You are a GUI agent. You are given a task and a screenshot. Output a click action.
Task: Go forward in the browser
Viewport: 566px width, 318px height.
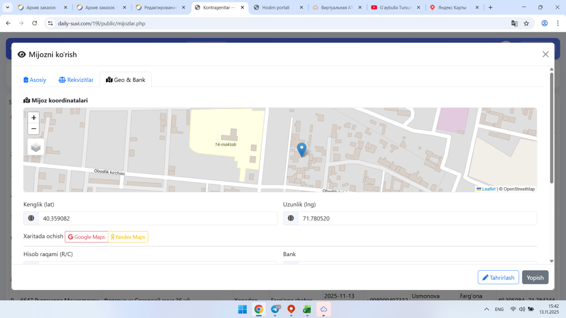pyautogui.click(x=21, y=23)
